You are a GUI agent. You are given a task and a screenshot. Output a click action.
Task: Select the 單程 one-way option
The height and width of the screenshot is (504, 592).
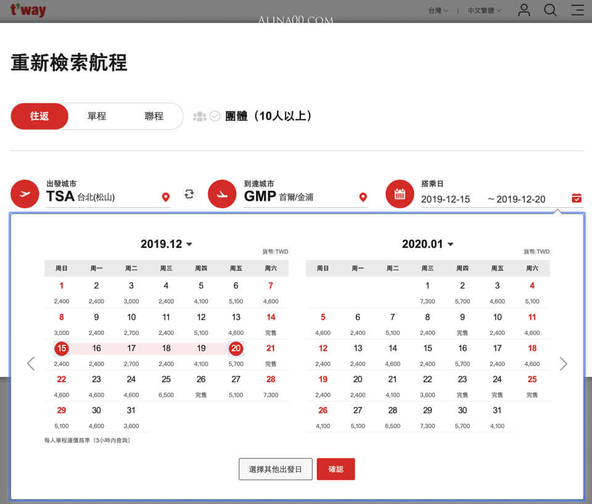[x=97, y=116]
